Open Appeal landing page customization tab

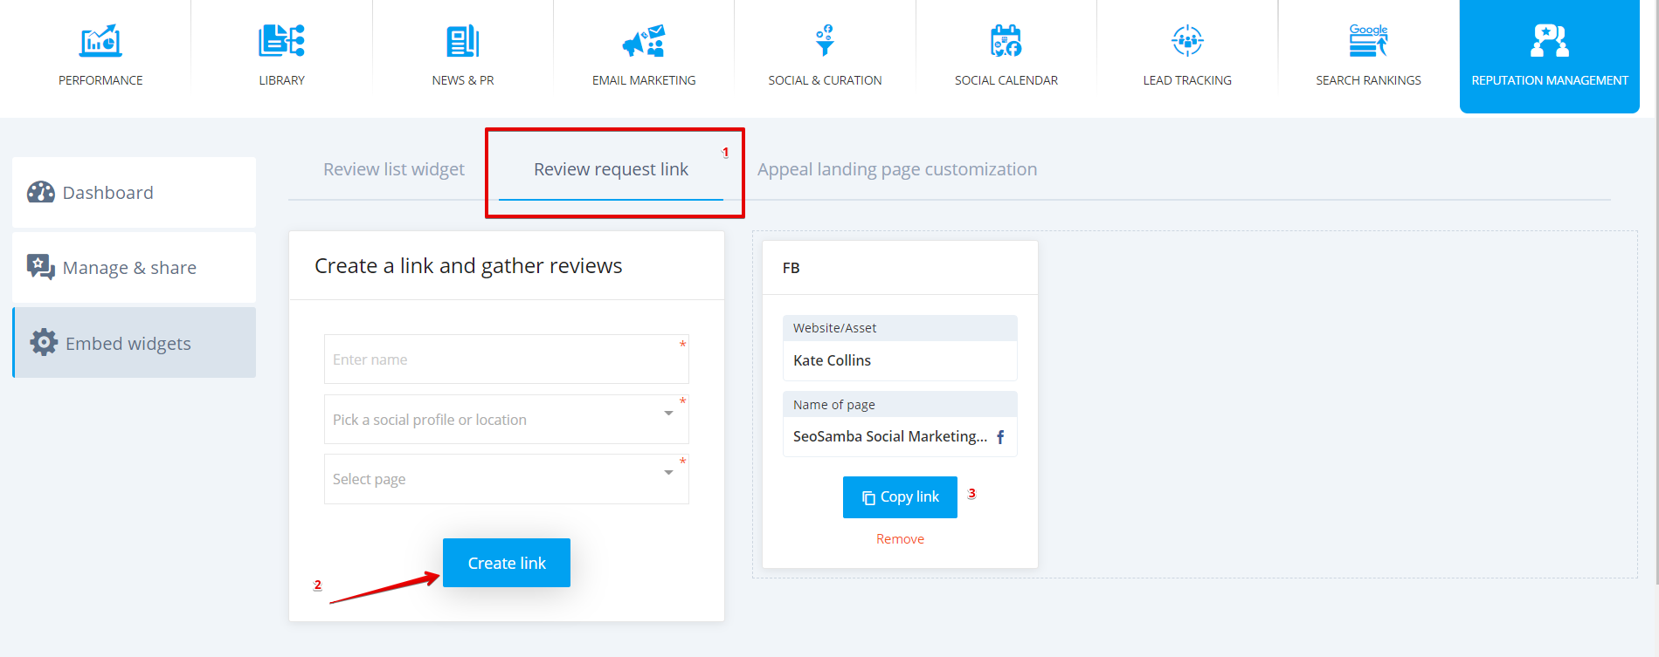[x=897, y=169]
